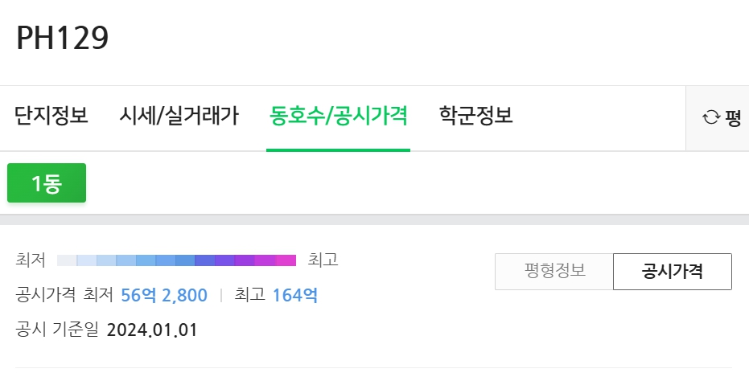
Task: Select the active 동호수/공시가격 tab
Action: point(338,116)
